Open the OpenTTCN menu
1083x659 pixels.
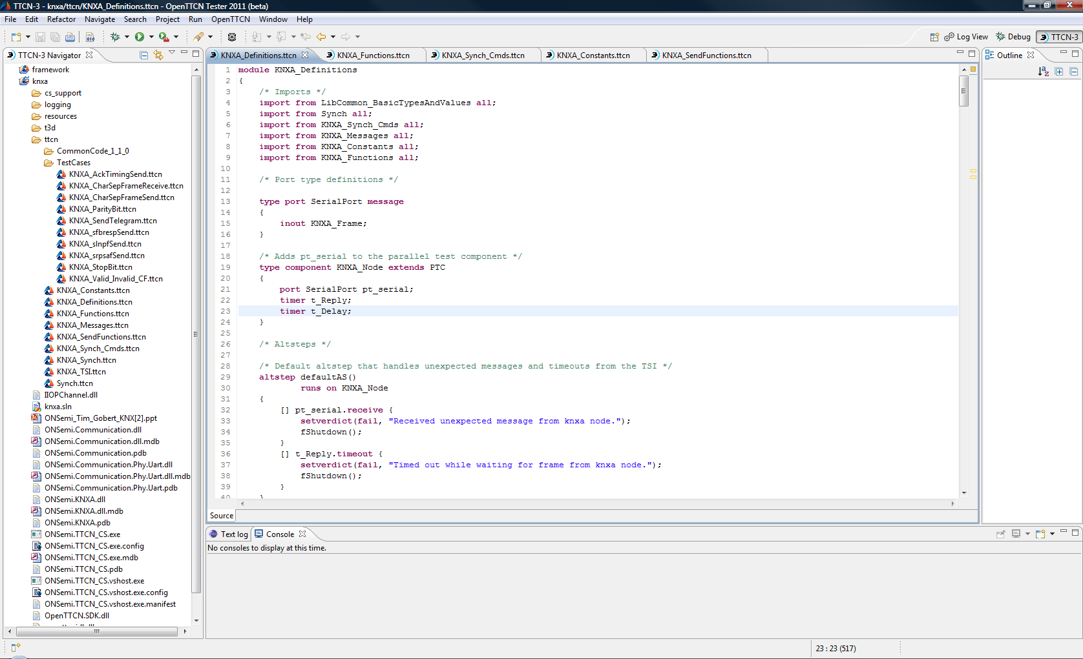coord(231,19)
